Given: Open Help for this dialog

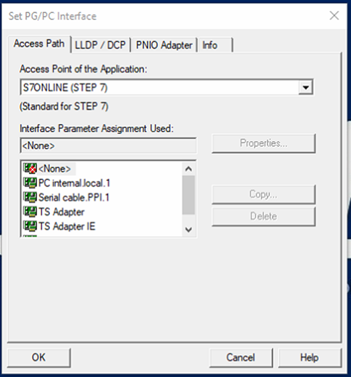Looking at the screenshot, I should click(309, 357).
